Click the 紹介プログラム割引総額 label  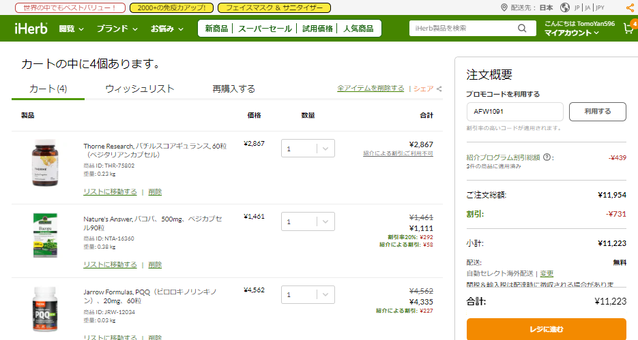tap(503, 157)
